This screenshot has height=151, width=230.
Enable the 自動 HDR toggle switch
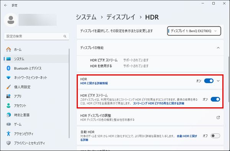(x=215, y=136)
